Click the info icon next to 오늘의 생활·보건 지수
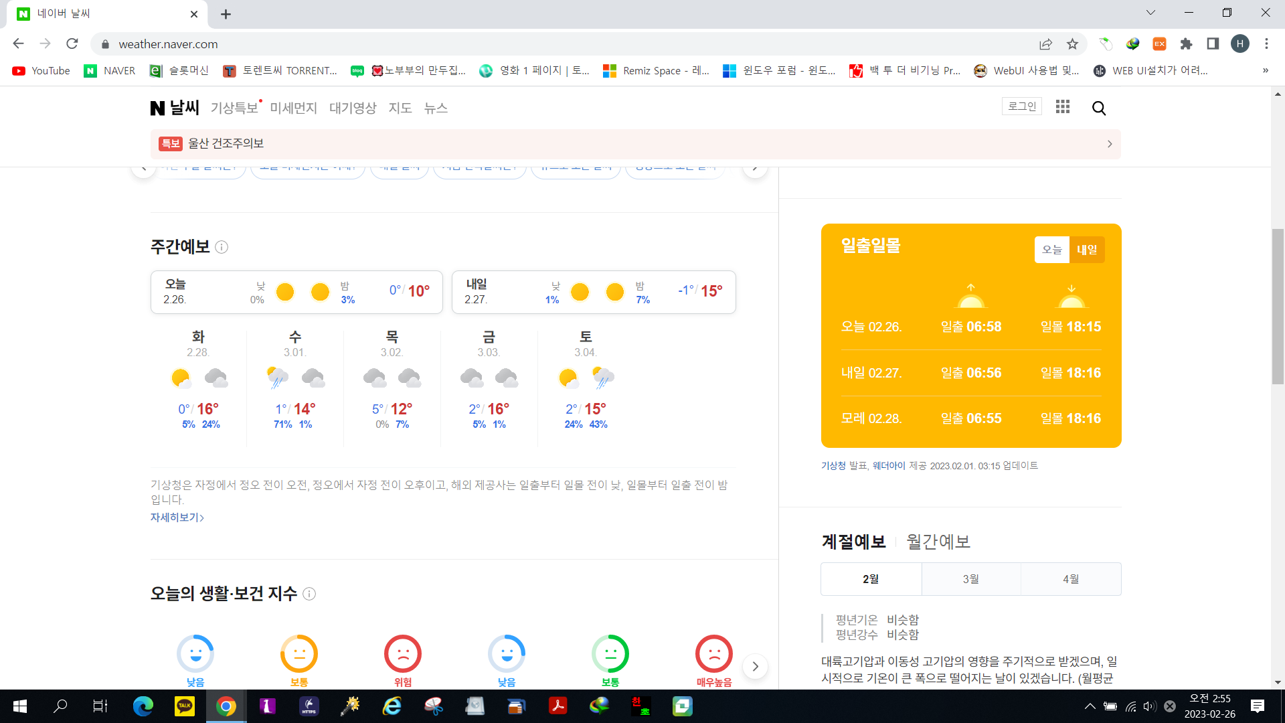Viewport: 1285px width, 723px height. pos(309,594)
